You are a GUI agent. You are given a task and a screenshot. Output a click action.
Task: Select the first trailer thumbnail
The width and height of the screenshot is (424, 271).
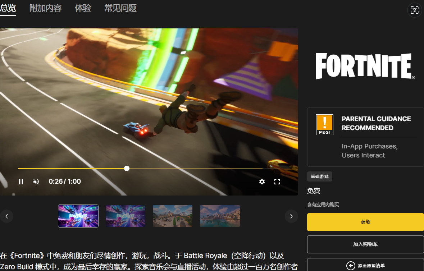tap(78, 216)
